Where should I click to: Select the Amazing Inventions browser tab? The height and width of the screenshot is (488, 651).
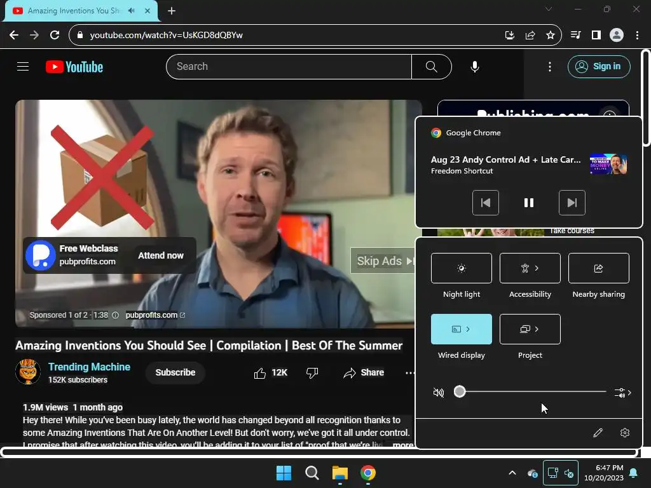point(81,11)
